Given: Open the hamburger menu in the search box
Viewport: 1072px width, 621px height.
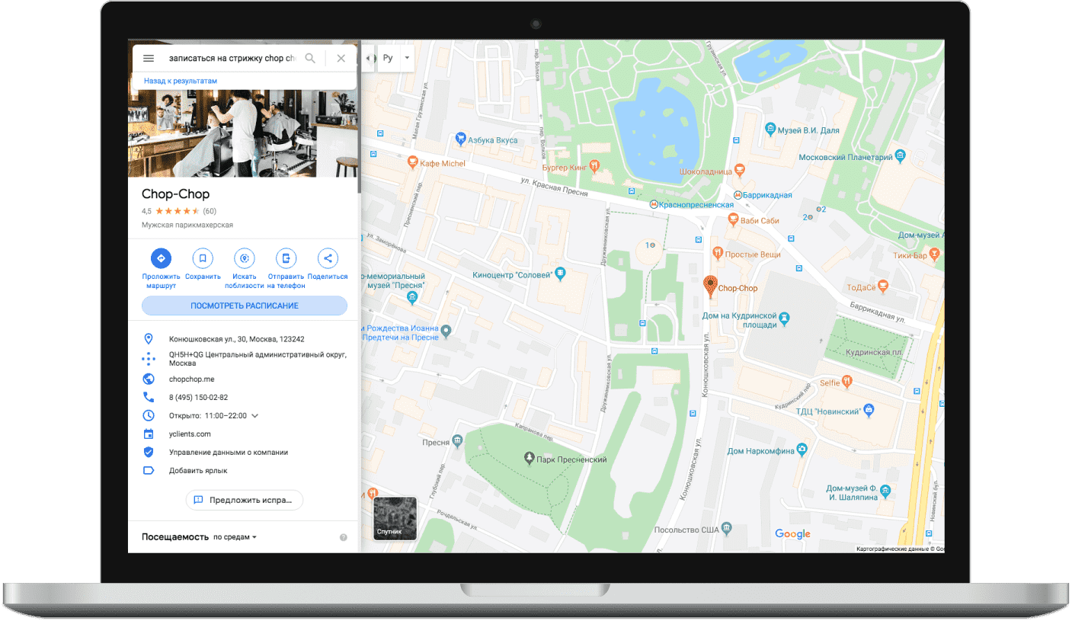Looking at the screenshot, I should pyautogui.click(x=149, y=58).
